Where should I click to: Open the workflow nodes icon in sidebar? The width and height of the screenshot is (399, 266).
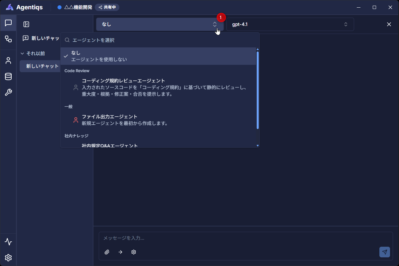pyautogui.click(x=8, y=39)
